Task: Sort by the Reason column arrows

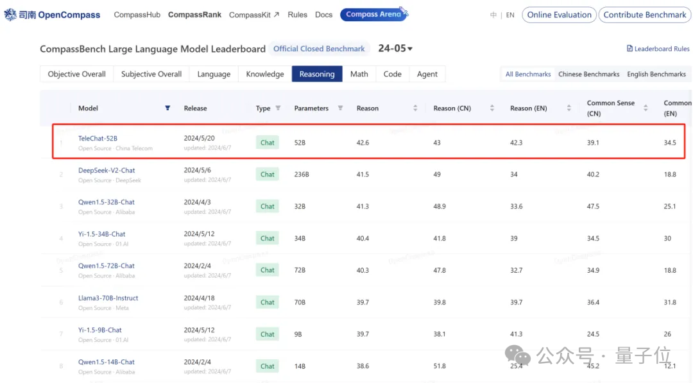Action: [415, 108]
